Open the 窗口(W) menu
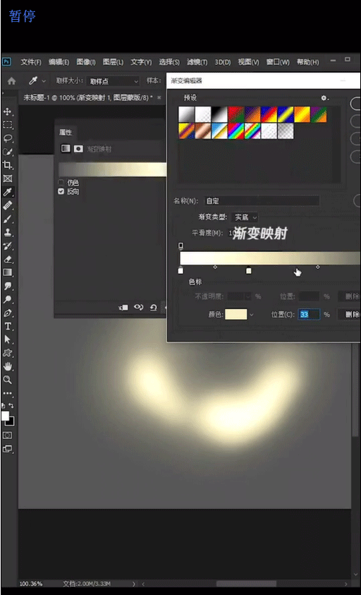The height and width of the screenshot is (595, 361). tap(278, 62)
